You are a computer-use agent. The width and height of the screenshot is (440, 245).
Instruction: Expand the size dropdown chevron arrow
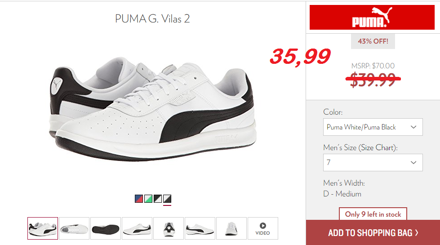tap(413, 162)
